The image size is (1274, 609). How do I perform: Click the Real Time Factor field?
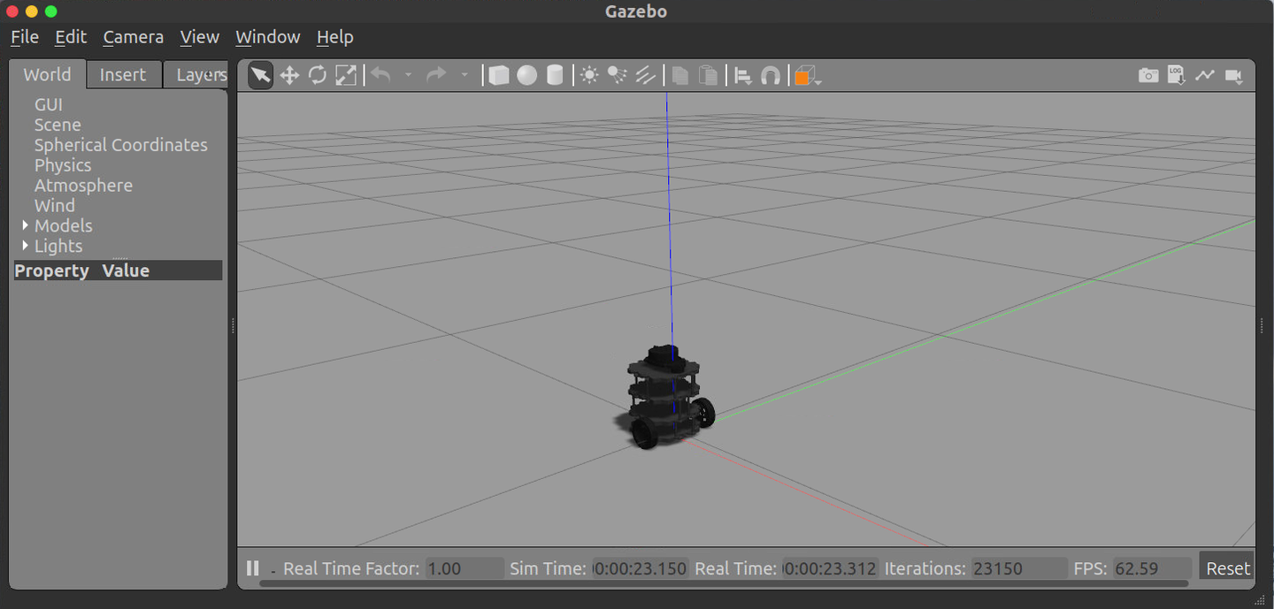pos(463,567)
